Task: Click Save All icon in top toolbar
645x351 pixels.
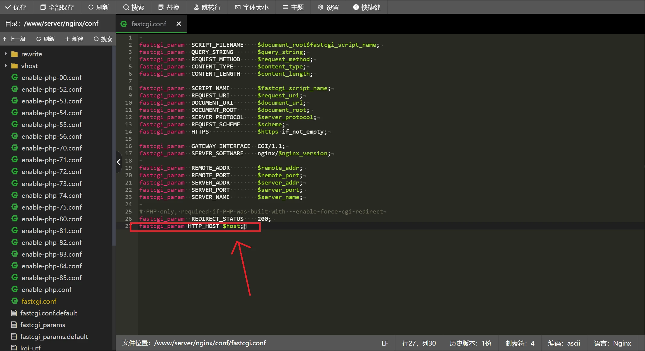Action: pyautogui.click(x=43, y=7)
